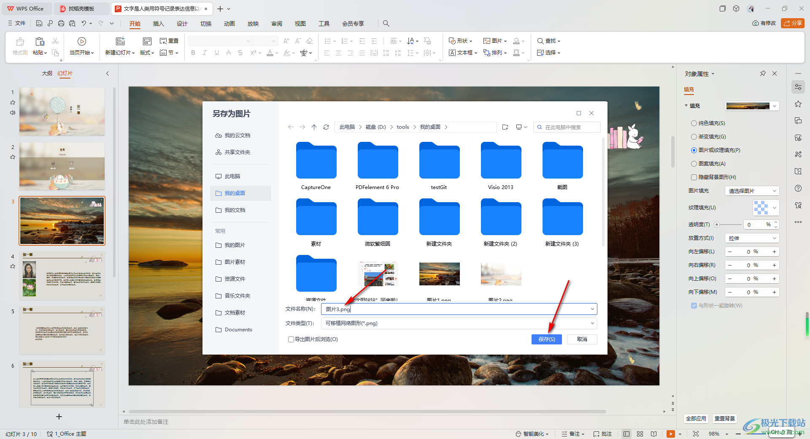Switch to reading view icon in status bar
The image size is (810, 439).
[x=653, y=434]
